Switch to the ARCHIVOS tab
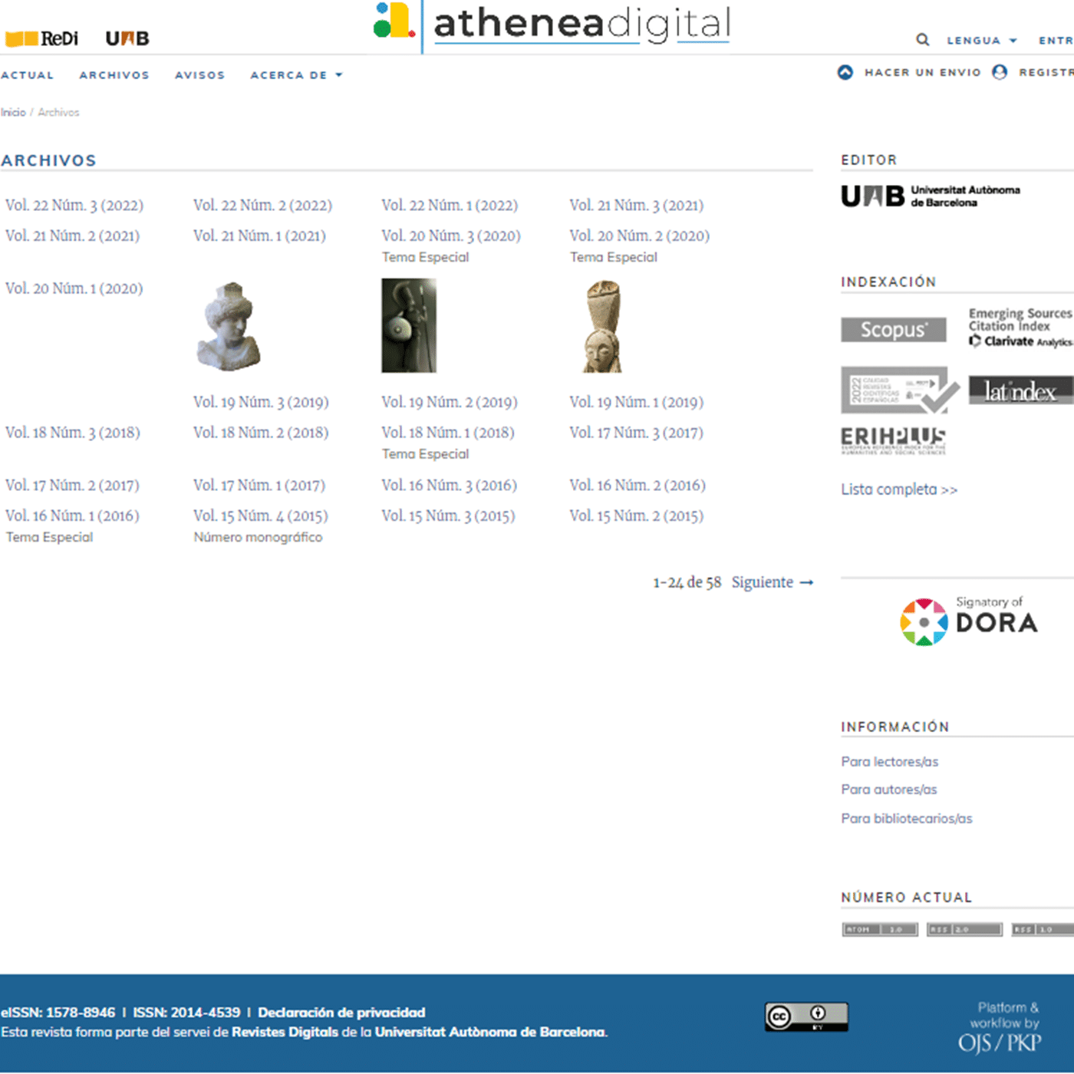 click(114, 74)
